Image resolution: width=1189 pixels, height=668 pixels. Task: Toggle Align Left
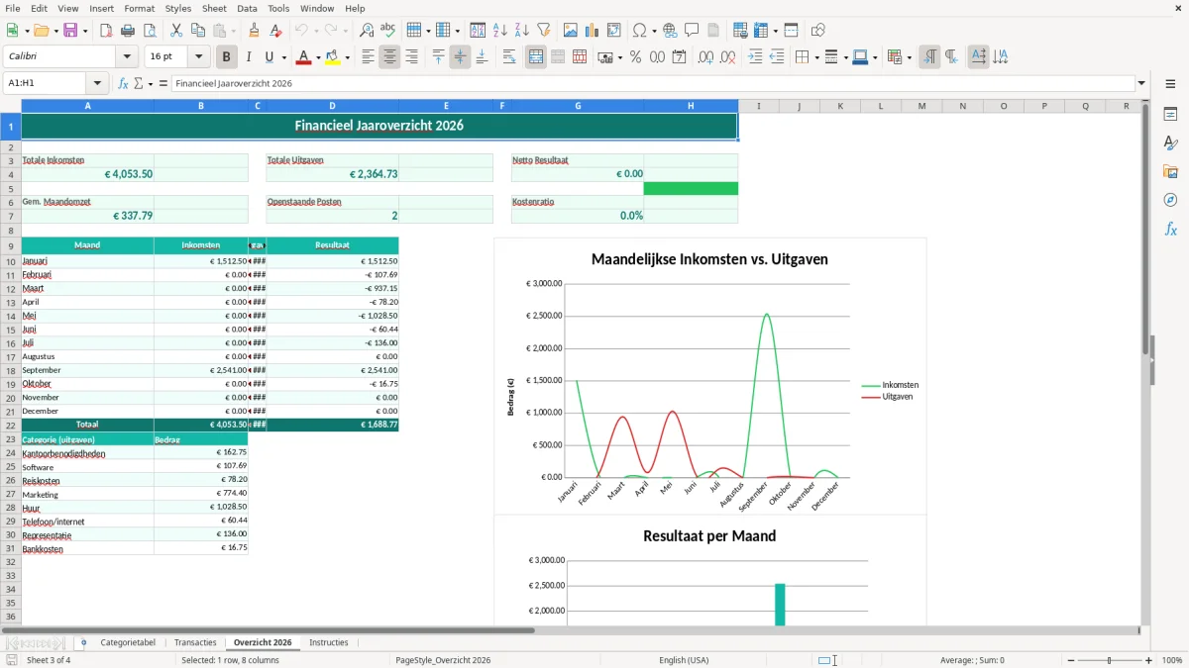click(369, 57)
